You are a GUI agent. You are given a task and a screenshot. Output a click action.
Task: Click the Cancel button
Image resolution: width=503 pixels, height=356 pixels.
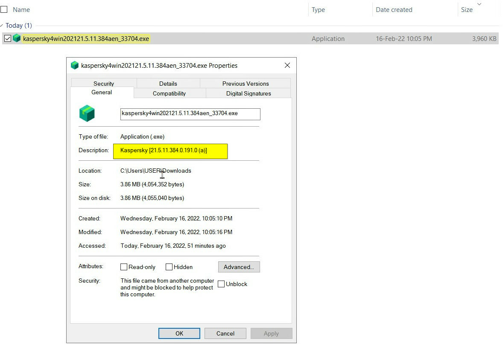[225, 333]
